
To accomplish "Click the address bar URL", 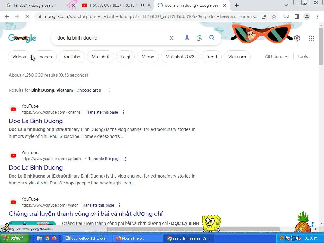I will 151,16.
